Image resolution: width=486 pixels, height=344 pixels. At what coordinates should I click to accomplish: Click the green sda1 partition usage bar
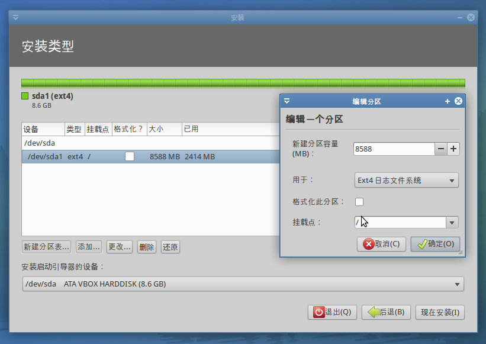(243, 82)
